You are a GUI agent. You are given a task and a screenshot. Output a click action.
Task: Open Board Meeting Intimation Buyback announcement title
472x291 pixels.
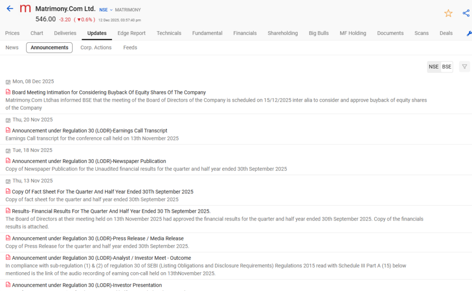(109, 92)
